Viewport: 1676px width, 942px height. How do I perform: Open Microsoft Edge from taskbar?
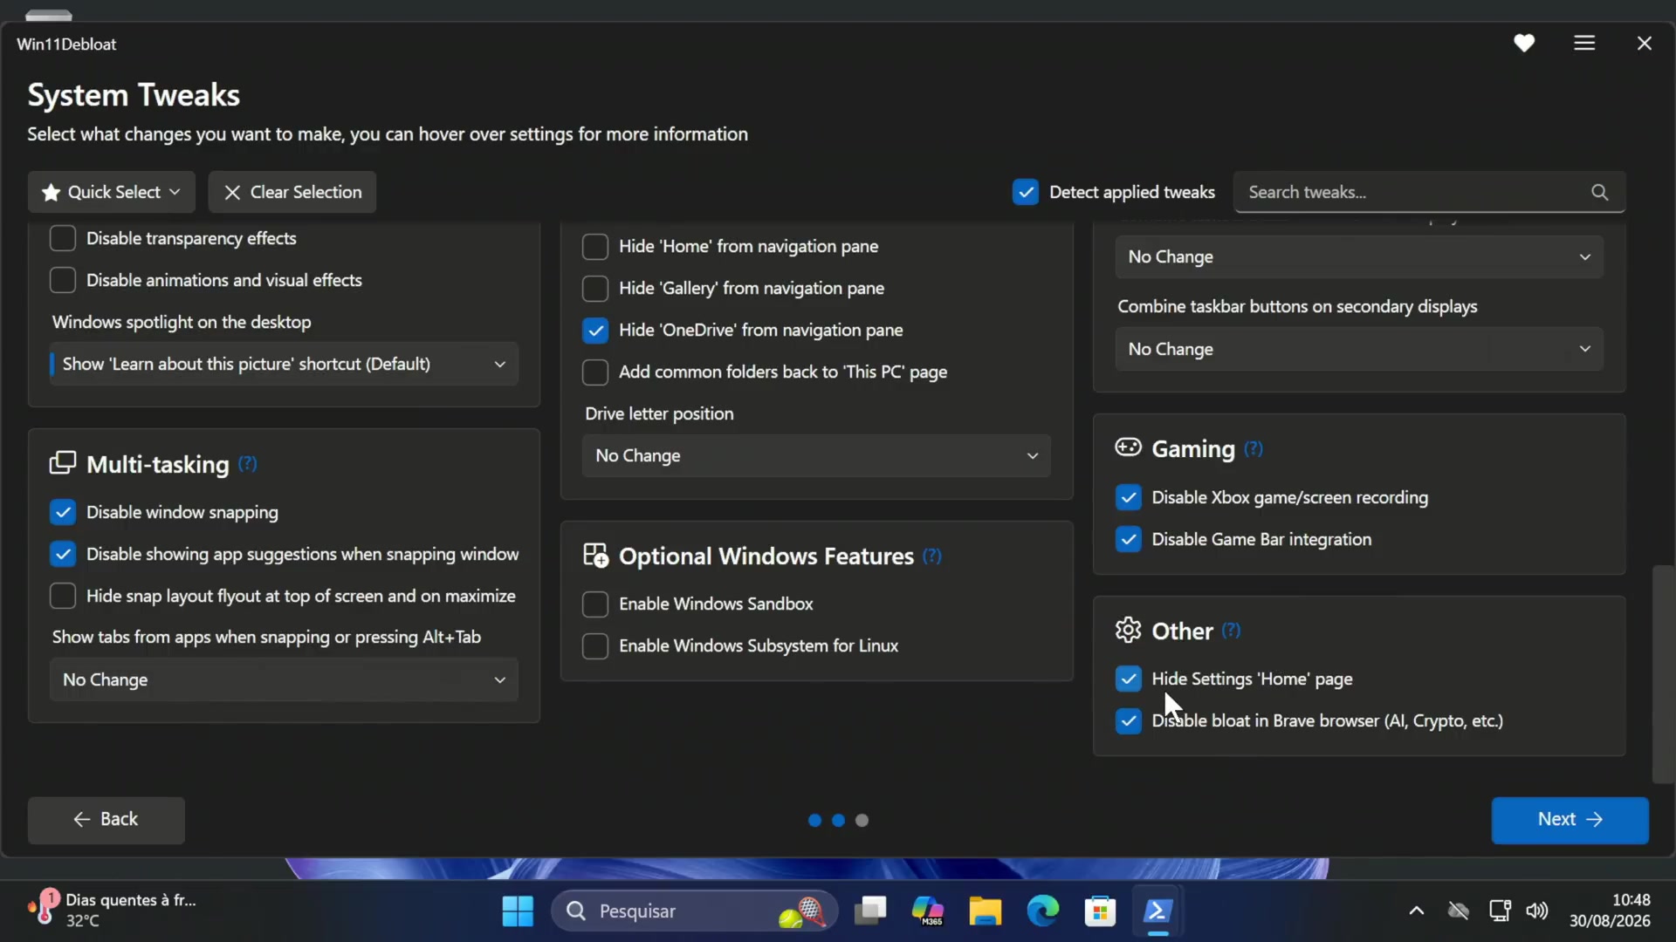[1042, 911]
